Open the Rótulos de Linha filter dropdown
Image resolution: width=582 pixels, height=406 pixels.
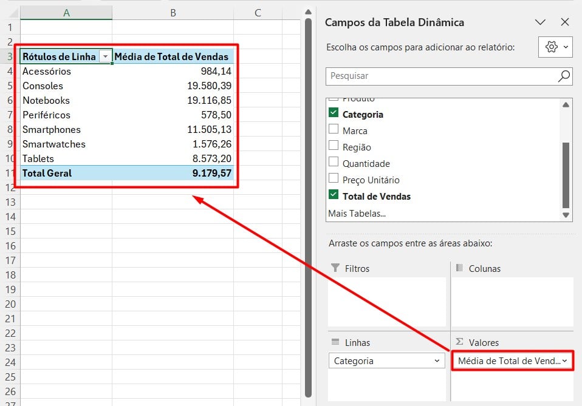(x=106, y=56)
